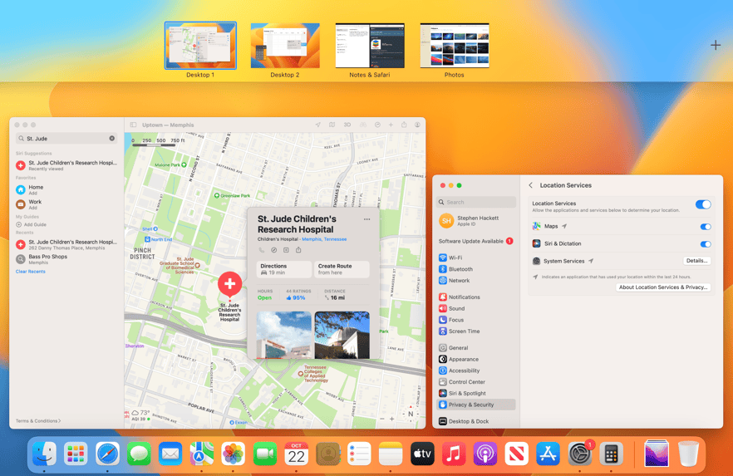Zoom out with the map minus button
The height and width of the screenshot is (476, 733).
pos(382,419)
